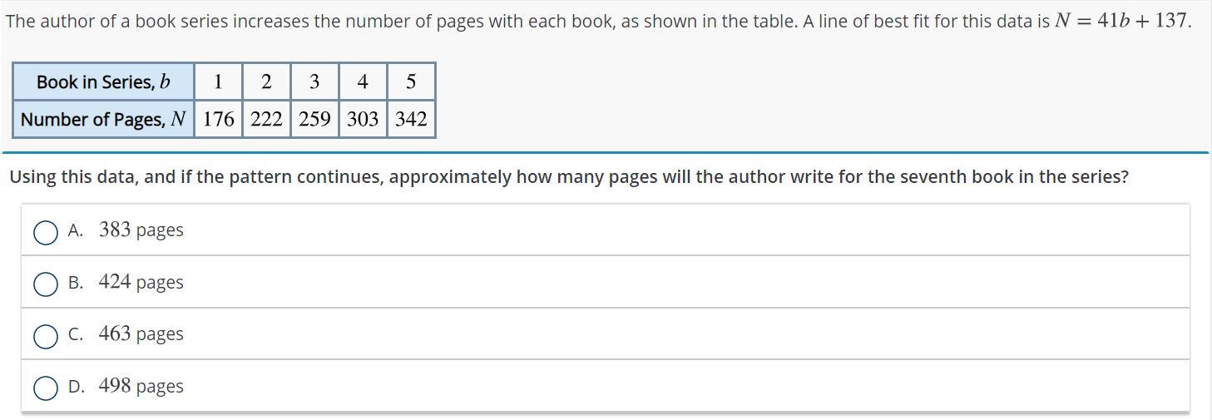This screenshot has height=420, width=1212.
Task: Click the 176 pages table cell
Action: (x=218, y=119)
